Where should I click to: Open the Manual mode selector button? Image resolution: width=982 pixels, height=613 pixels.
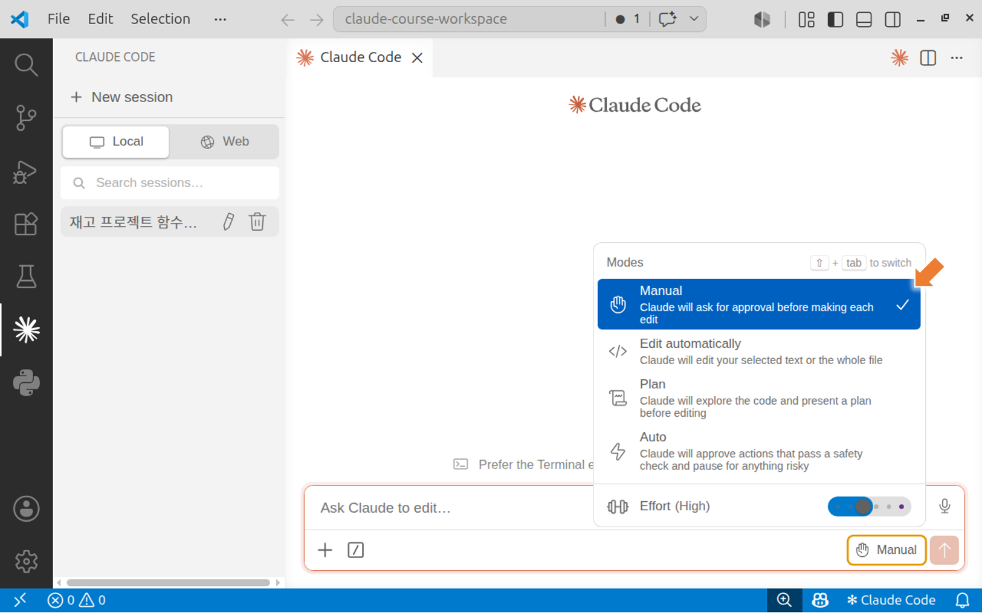(887, 550)
